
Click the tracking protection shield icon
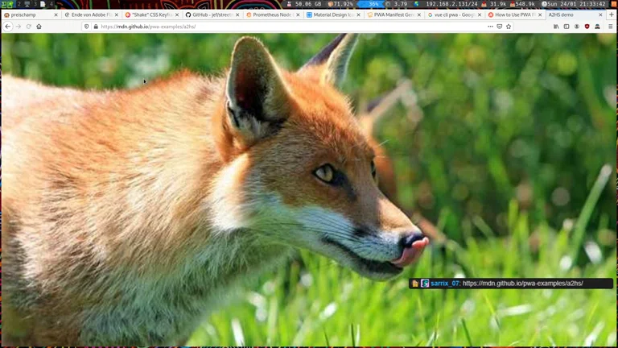pos(87,27)
